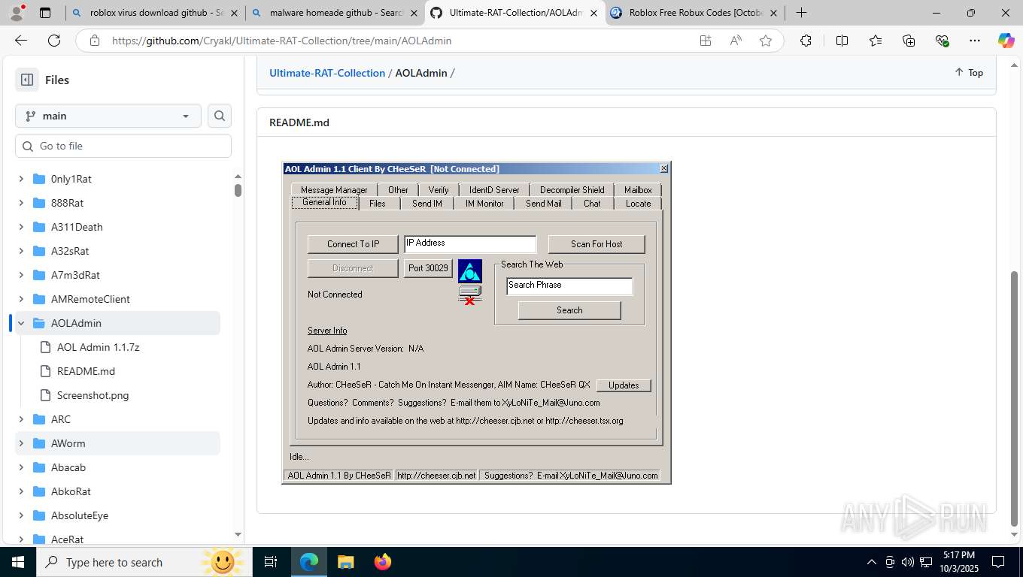Toggle read aloud icon in address bar

(736, 41)
